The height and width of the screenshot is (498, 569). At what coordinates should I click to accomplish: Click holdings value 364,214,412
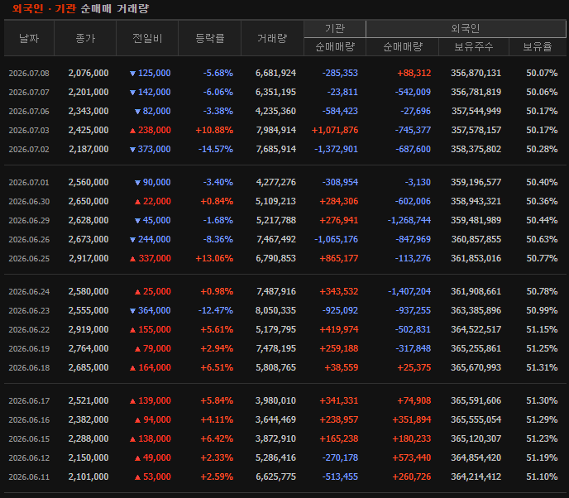tap(476, 476)
